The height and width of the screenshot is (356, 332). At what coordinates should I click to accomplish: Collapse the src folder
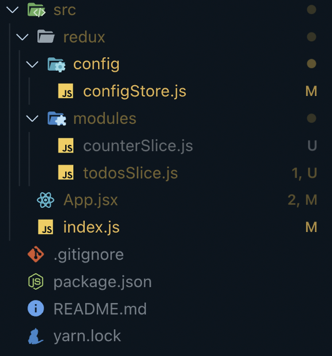pos(12,10)
